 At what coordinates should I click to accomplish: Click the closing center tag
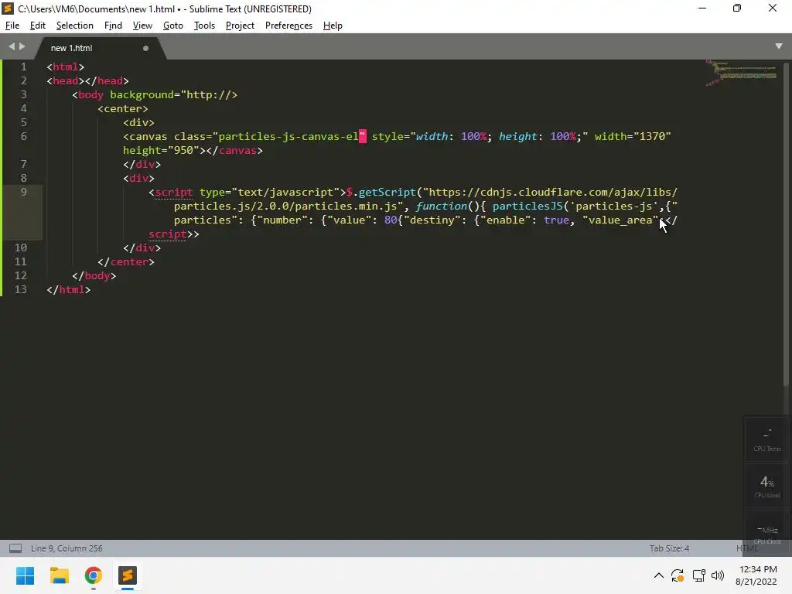(x=126, y=261)
